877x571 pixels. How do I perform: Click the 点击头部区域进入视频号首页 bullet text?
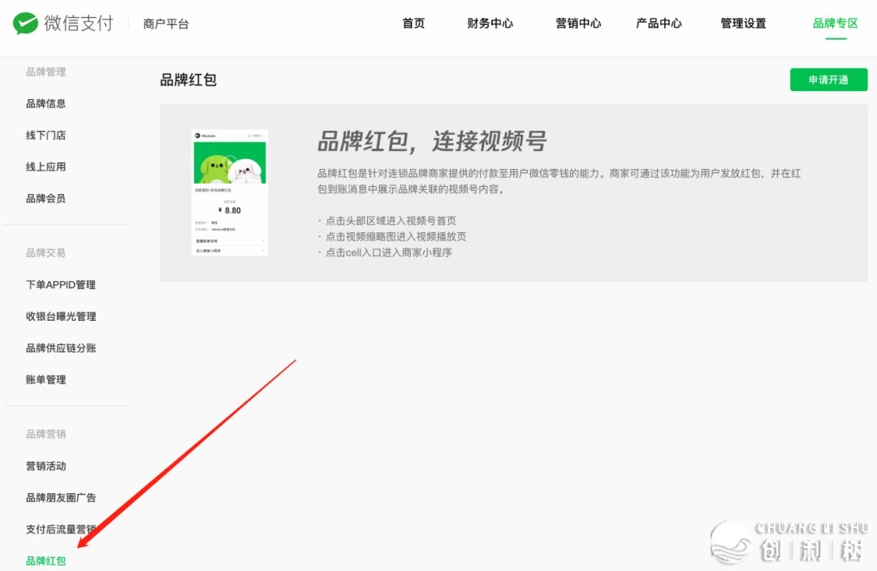click(x=391, y=221)
